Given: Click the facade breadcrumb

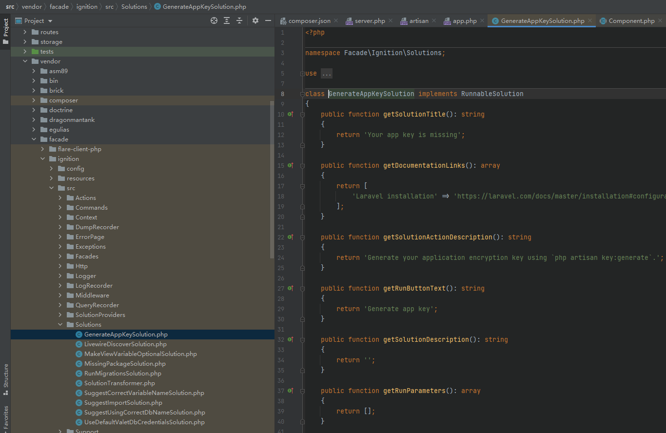Looking at the screenshot, I should [59, 7].
